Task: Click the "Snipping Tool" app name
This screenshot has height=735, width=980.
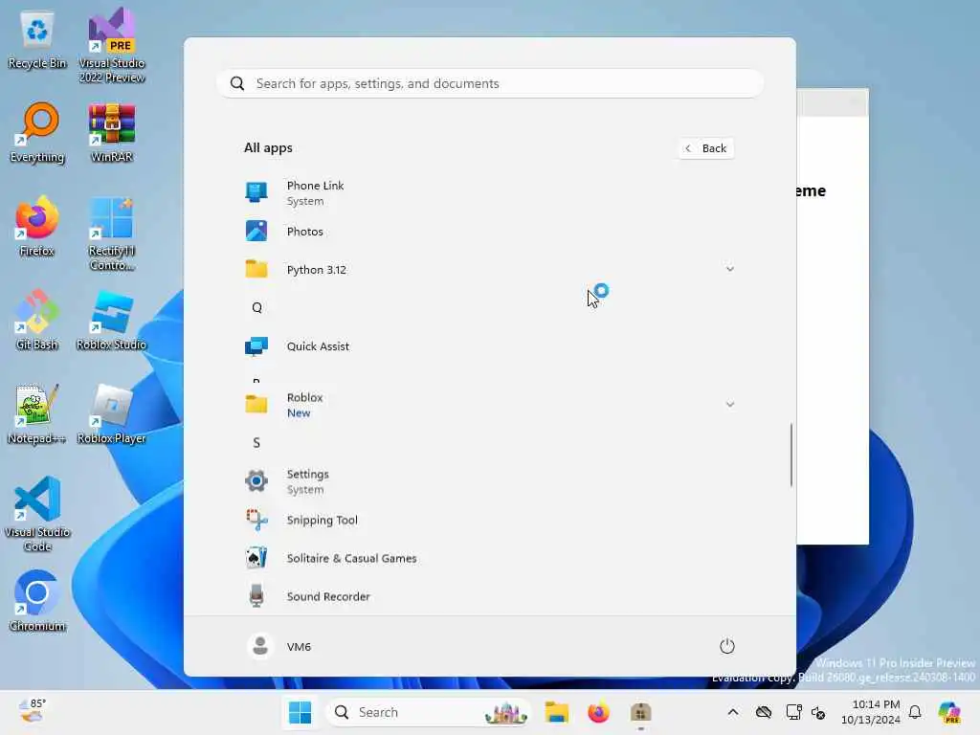Action: [x=322, y=520]
